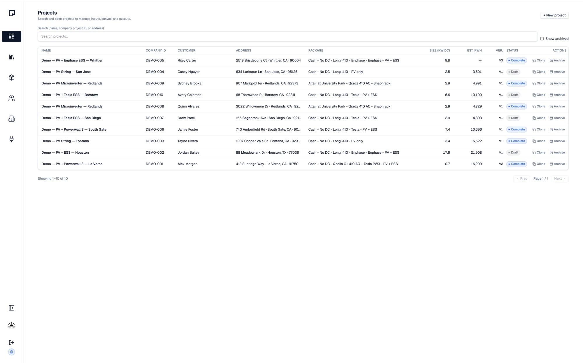Clone the DEMO-009 Redlands project
Image resolution: width=583 pixels, height=363 pixels.
pyautogui.click(x=539, y=83)
